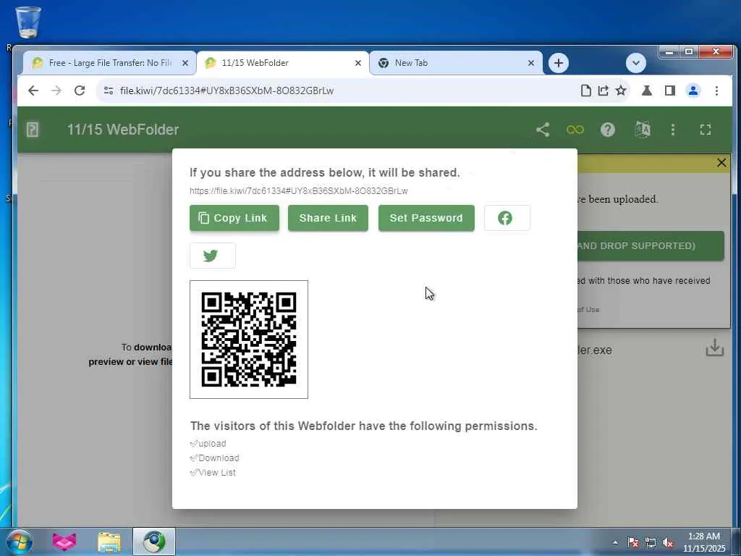Bookmark this page with the star icon
The image size is (741, 556).
[621, 90]
